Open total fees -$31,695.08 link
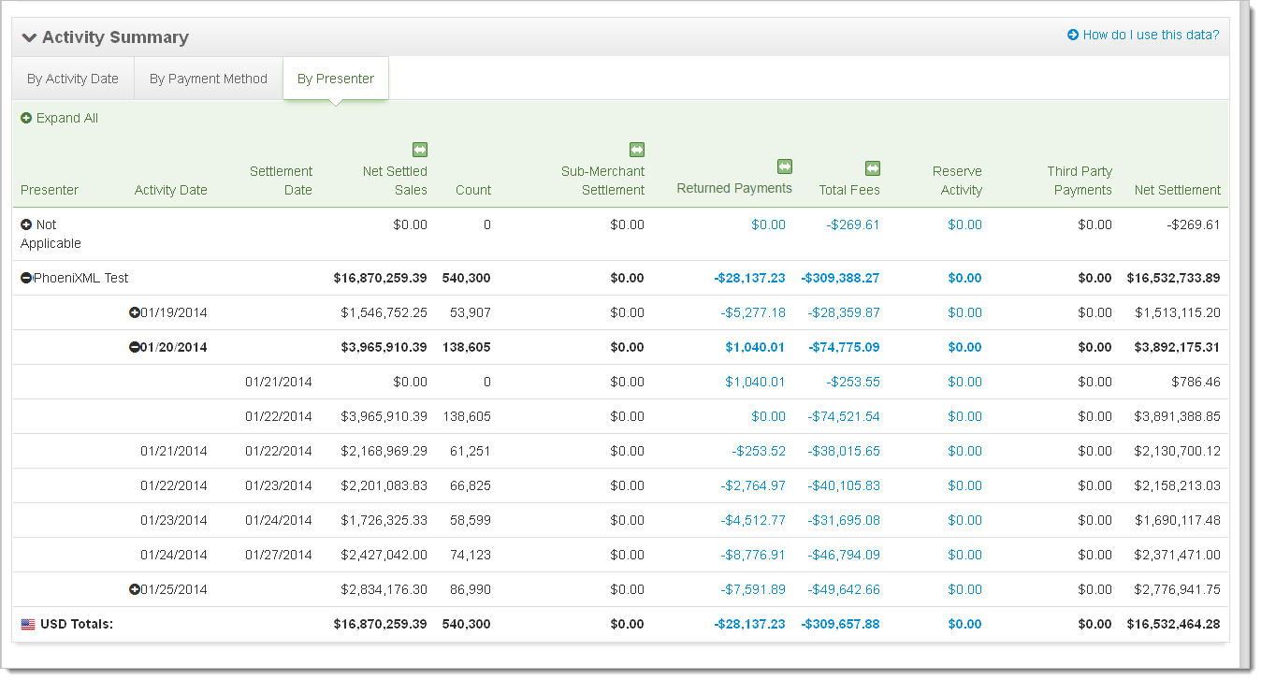 (844, 520)
